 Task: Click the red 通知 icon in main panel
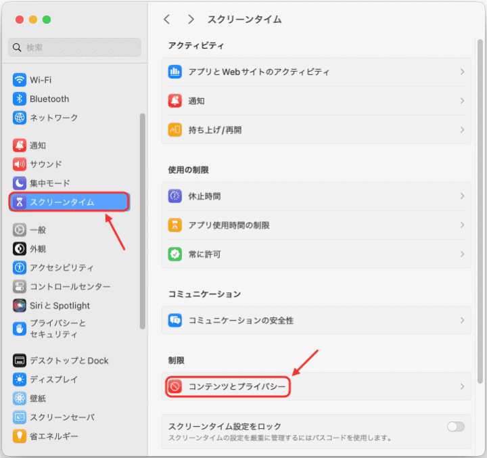pos(175,101)
